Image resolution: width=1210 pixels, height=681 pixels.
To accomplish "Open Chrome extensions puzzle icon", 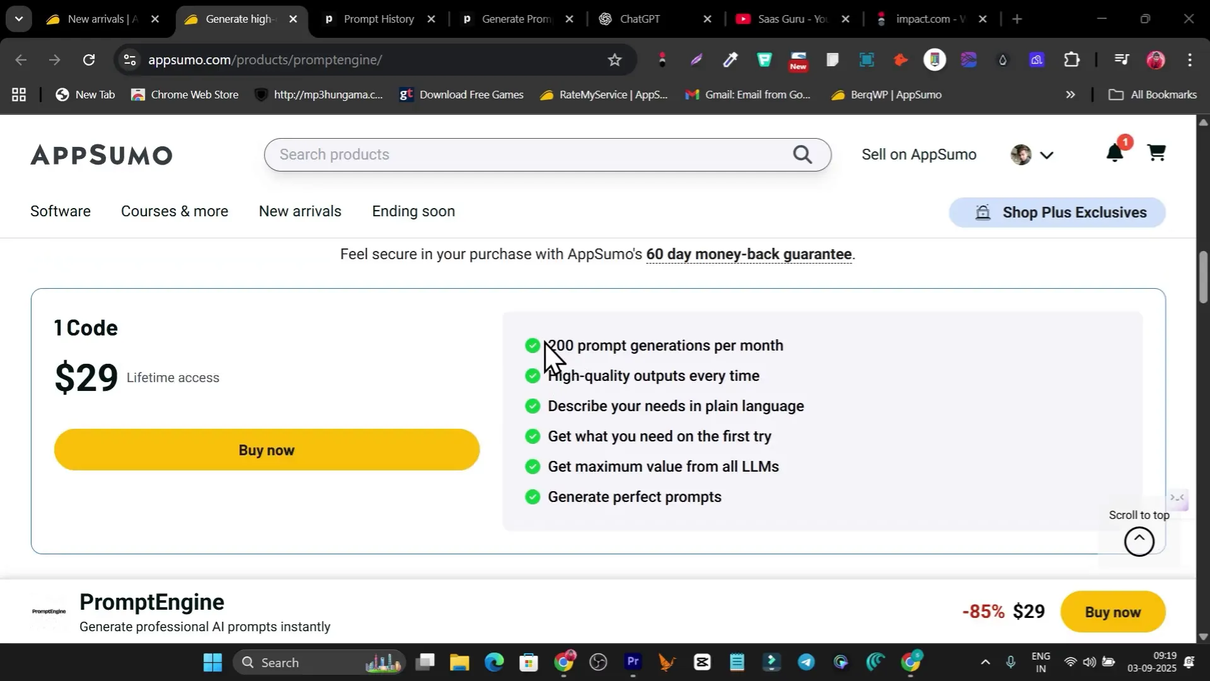I will point(1072,60).
